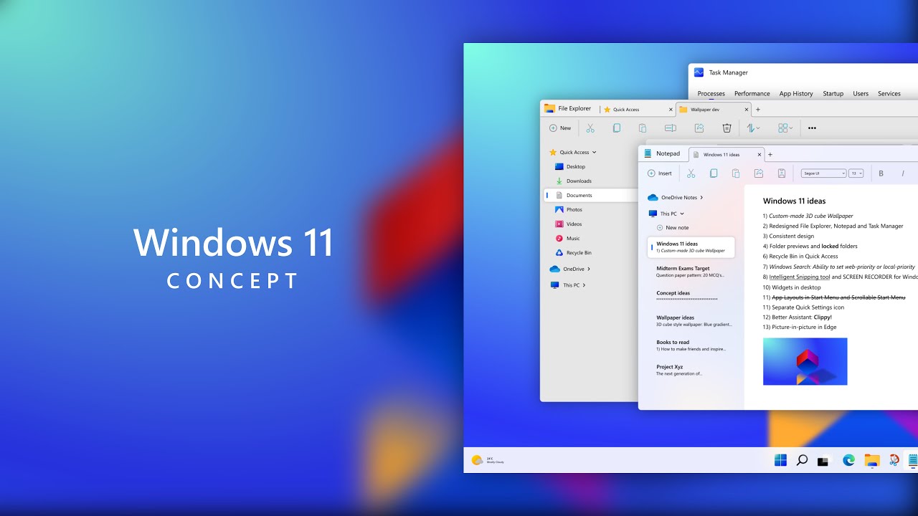The height and width of the screenshot is (516, 918).
Task: Expand OneDrive Notes in Notepad sidebar
Action: pyautogui.click(x=701, y=197)
